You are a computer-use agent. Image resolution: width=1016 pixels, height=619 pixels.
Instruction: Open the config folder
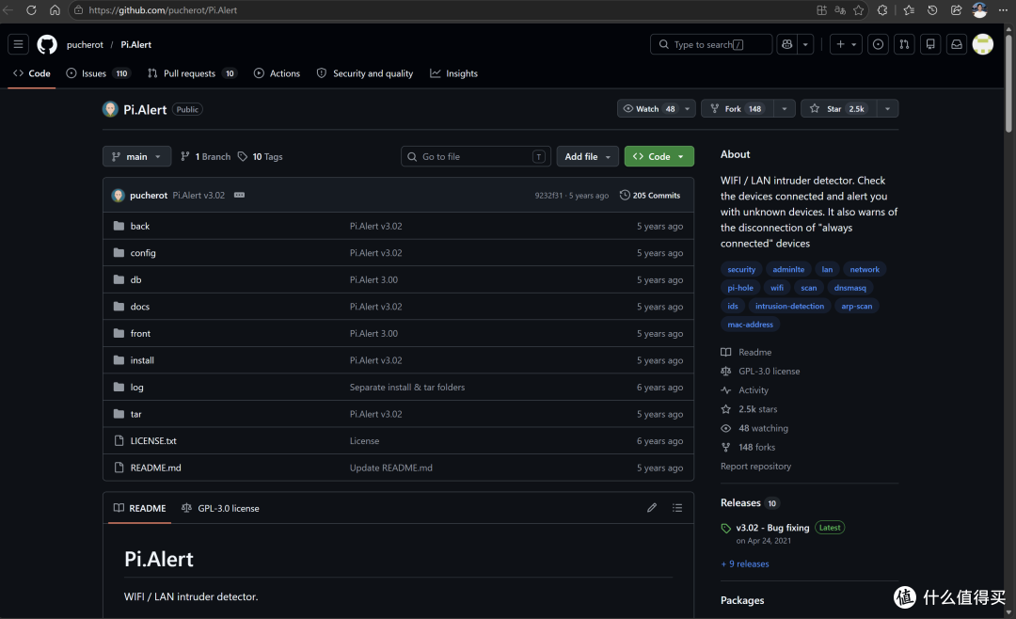[x=143, y=253]
